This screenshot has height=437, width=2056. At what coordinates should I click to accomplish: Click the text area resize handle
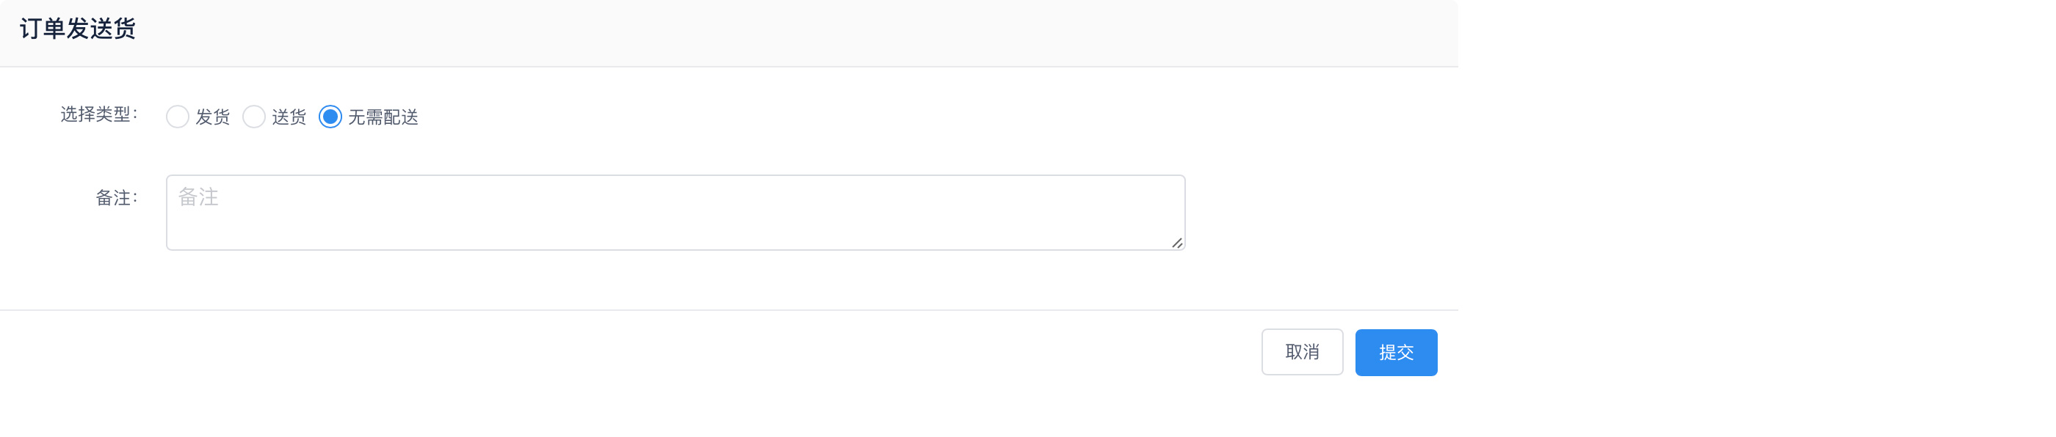[x=1176, y=243]
